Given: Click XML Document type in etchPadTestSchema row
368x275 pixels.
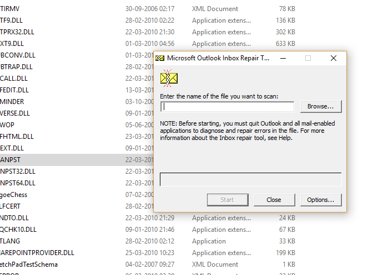Looking at the screenshot, I should [x=215, y=264].
